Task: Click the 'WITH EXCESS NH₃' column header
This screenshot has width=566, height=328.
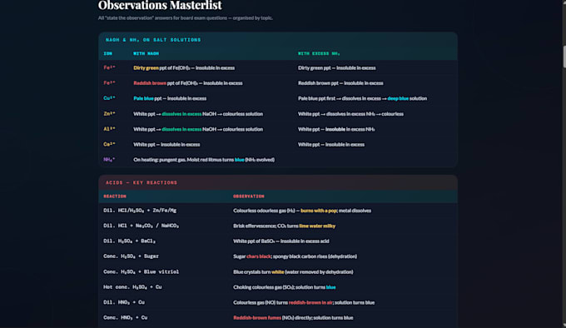Action: pos(319,53)
